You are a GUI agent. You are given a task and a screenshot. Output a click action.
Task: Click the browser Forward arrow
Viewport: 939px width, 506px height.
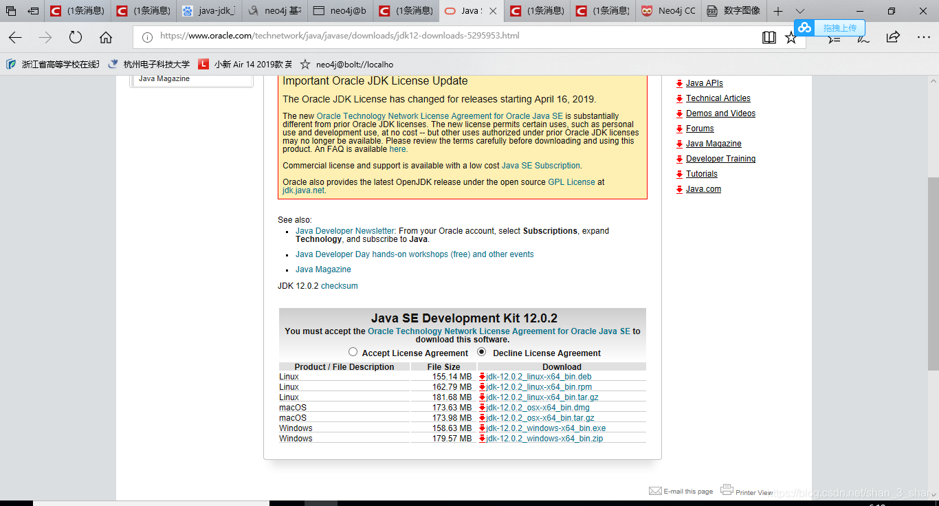[x=45, y=37]
